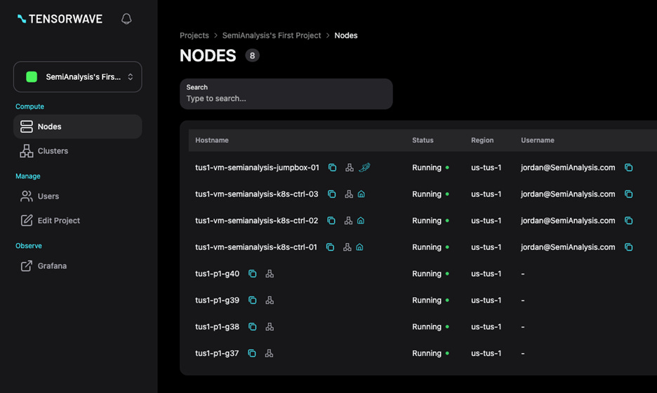Copy hostname of k8s-ctrl-01
The height and width of the screenshot is (393, 657).
330,247
